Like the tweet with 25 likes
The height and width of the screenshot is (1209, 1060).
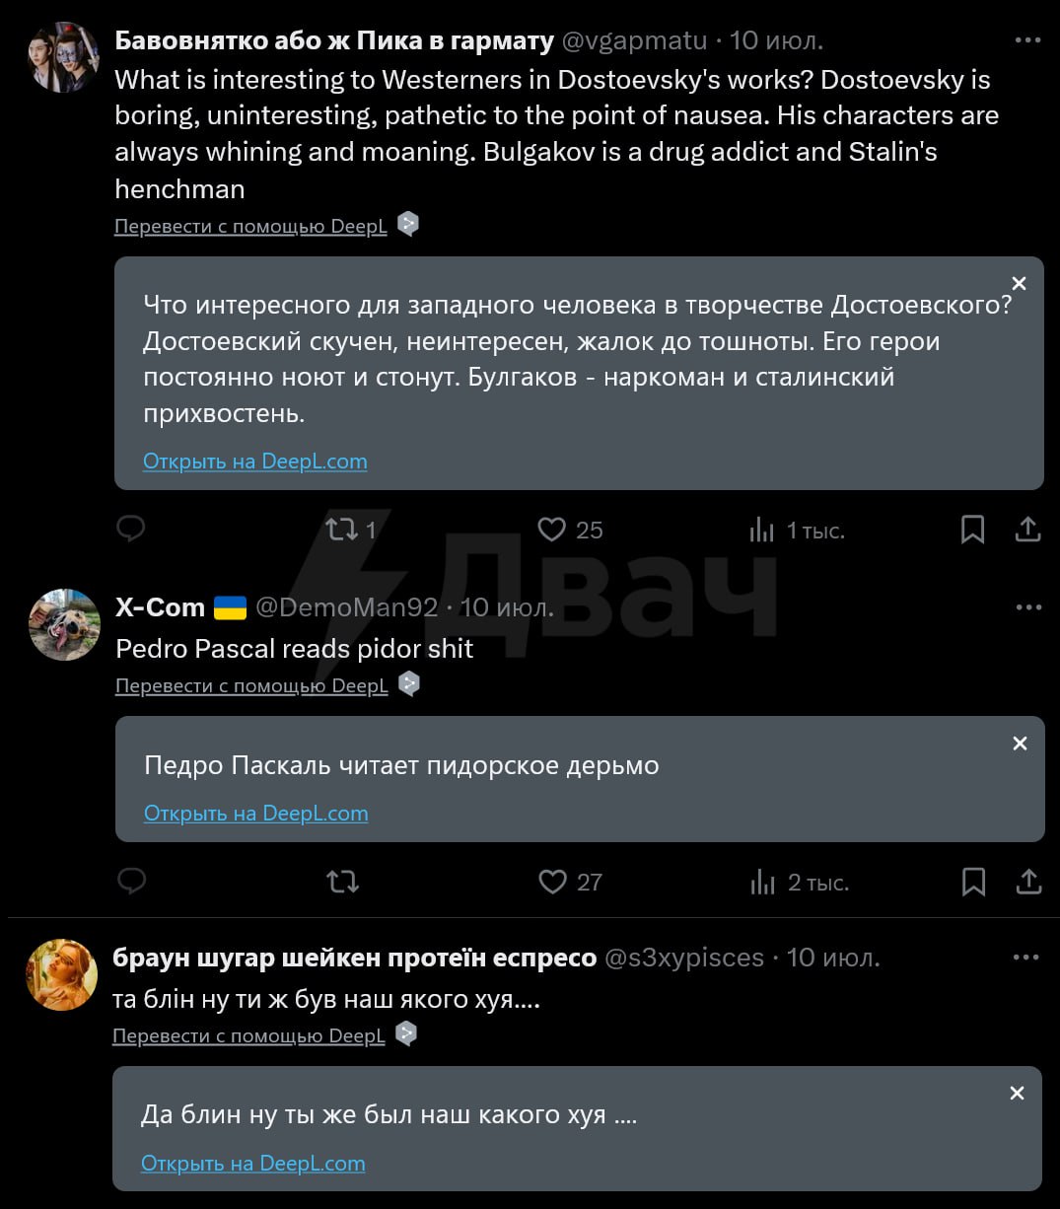click(570, 531)
